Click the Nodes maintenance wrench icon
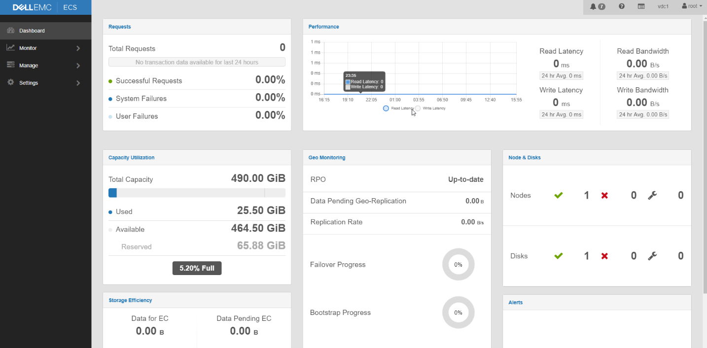Viewport: 707px width, 348px height. [652, 195]
